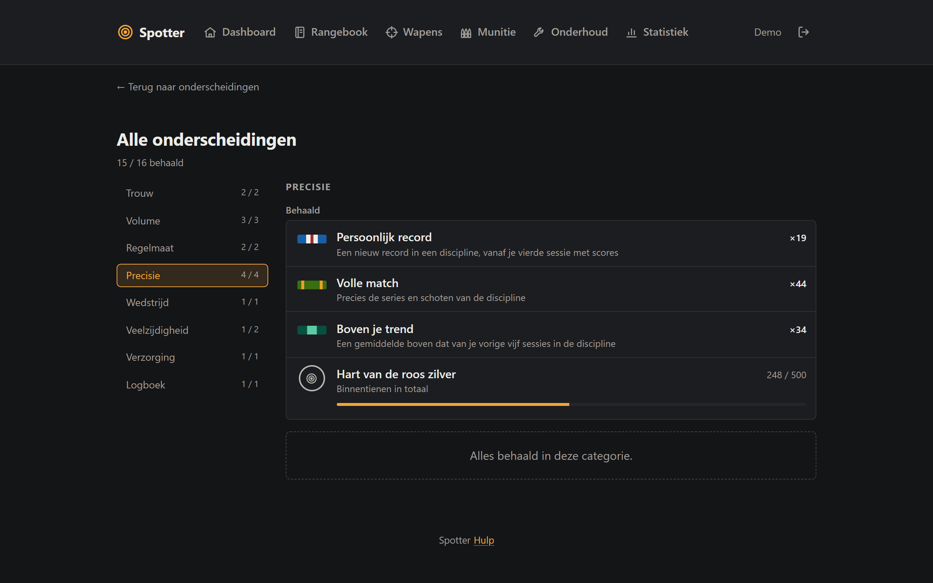The height and width of the screenshot is (583, 933).
Task: Open Statistiek page
Action: point(657,32)
